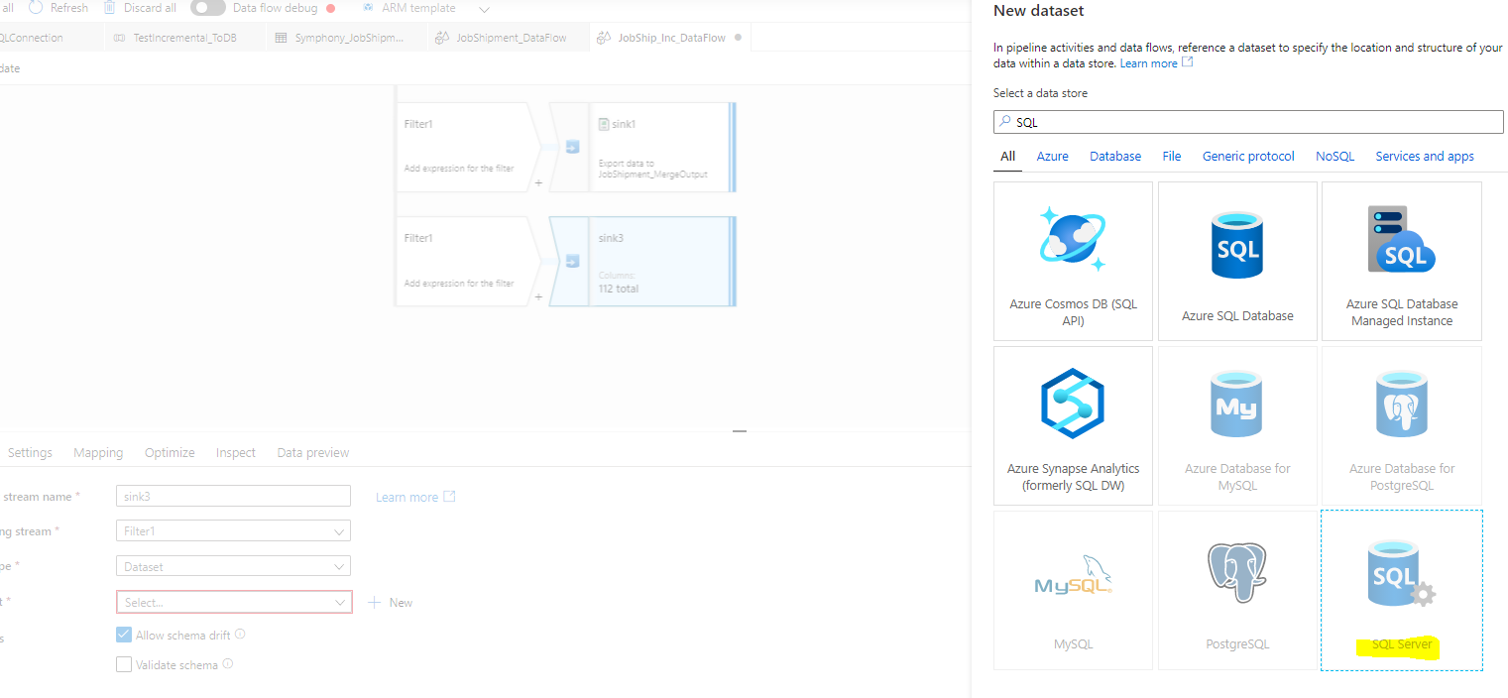Select the Azure Cosmos DB (SQL API) connector

[1073, 261]
